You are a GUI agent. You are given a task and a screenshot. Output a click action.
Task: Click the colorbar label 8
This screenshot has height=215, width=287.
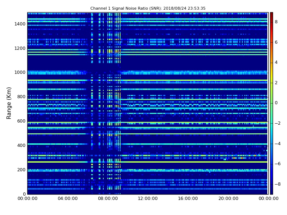click(x=276, y=22)
